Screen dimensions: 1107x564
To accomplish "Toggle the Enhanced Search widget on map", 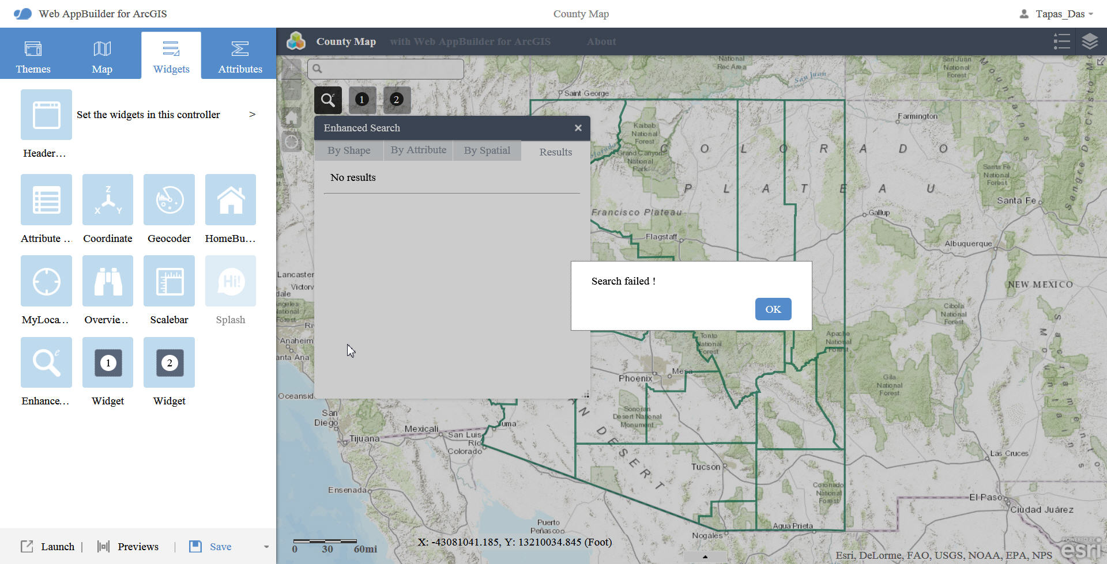I will coord(327,100).
